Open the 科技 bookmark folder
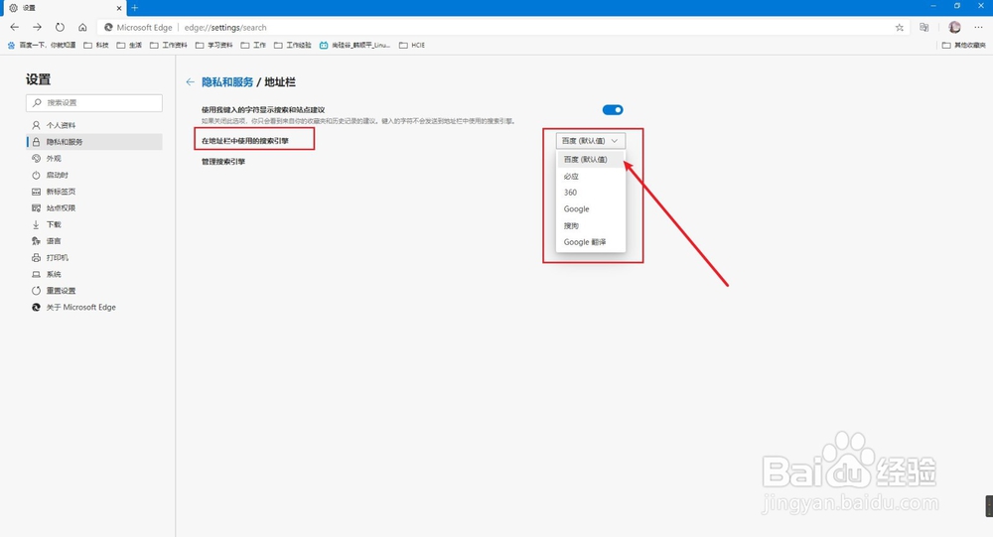The image size is (993, 537). 96,45
